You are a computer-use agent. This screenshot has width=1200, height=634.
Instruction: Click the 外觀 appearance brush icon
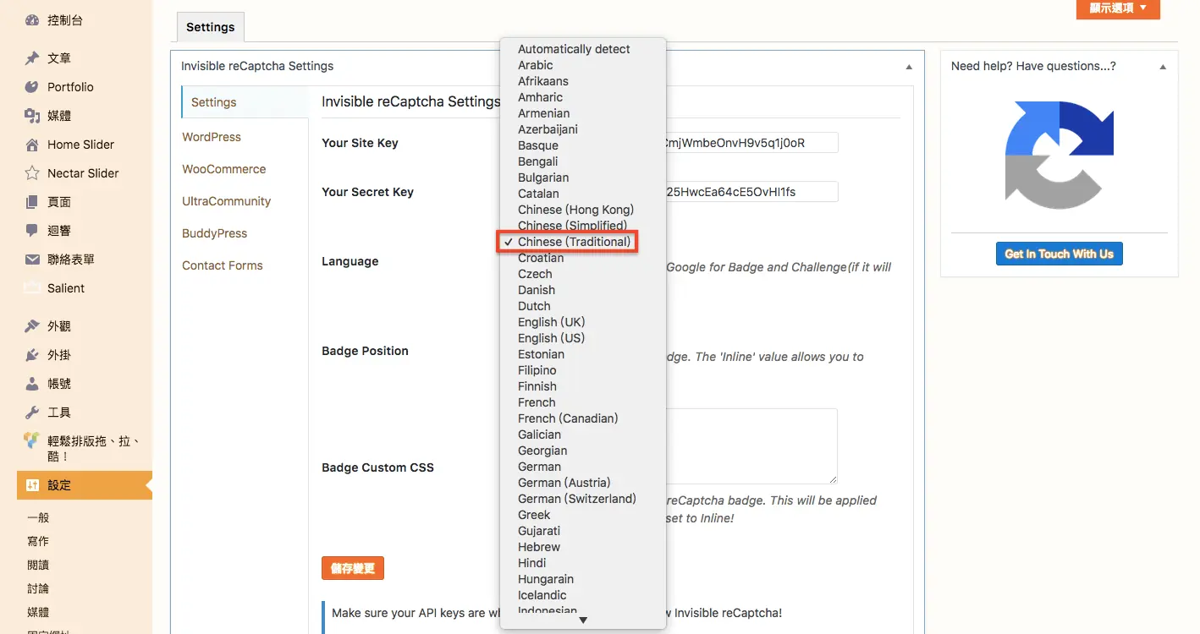[x=32, y=326]
